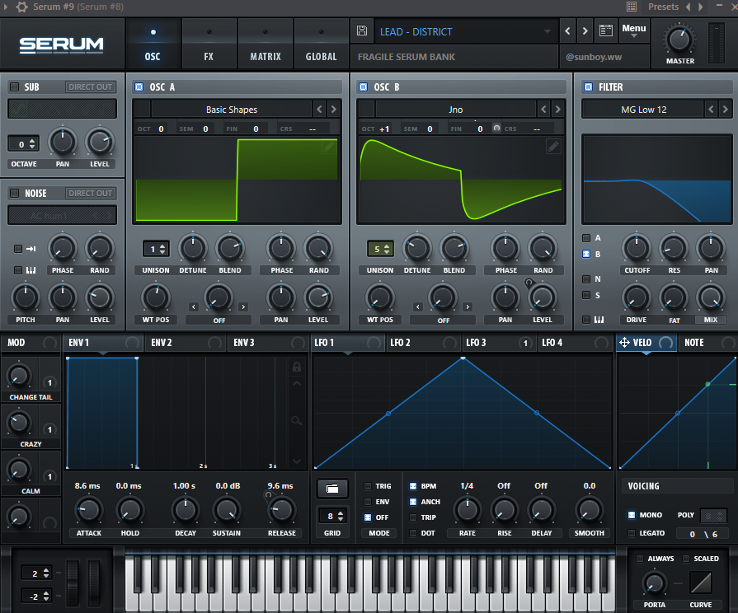Click the OSC B warp mode OFF button
The height and width of the screenshot is (613, 738).
pyautogui.click(x=444, y=321)
